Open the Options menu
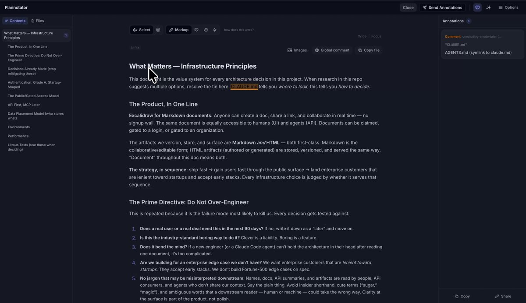Image resolution: width=526 pixels, height=303 pixels. coord(508,7)
